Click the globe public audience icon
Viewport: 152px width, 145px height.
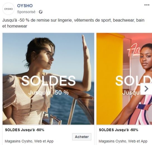coord(41,12)
